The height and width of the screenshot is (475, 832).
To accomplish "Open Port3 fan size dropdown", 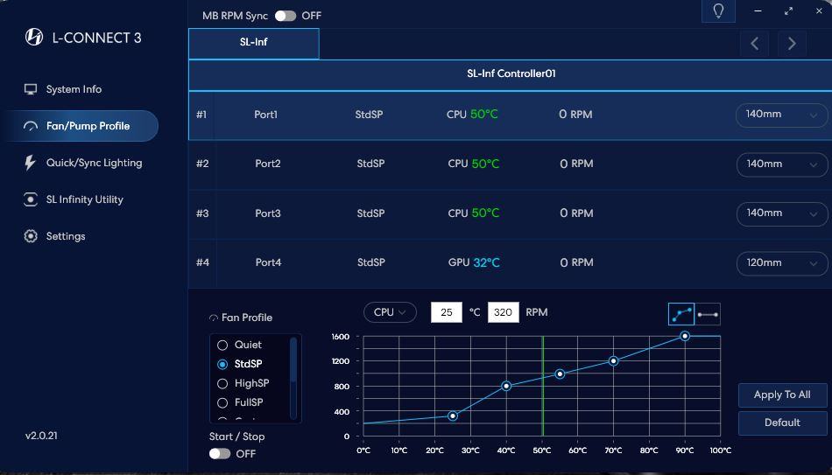I will click(781, 213).
